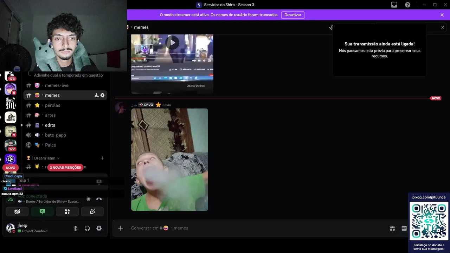This screenshot has width=450, height=253.
Task: Open the Os Malditos server icon
Action: tap(11, 117)
